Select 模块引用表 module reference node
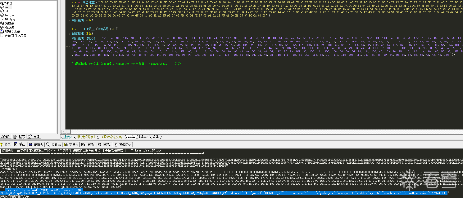Viewport: 463px width, 198px height. tap(12, 31)
